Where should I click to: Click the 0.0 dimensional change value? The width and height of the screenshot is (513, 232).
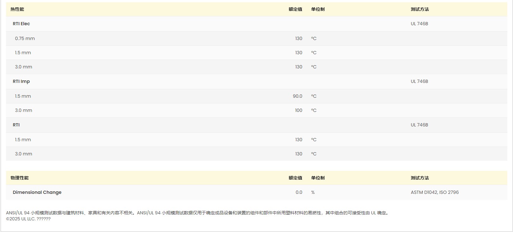299,193
